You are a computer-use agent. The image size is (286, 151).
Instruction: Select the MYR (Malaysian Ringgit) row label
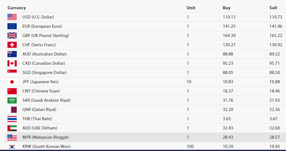tap(46, 137)
